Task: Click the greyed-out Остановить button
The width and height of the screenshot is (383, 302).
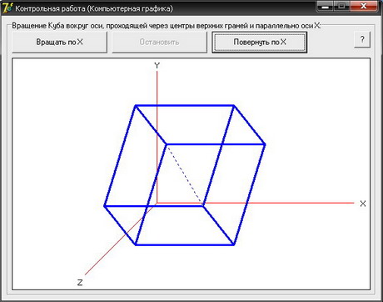Action: pyautogui.click(x=159, y=42)
